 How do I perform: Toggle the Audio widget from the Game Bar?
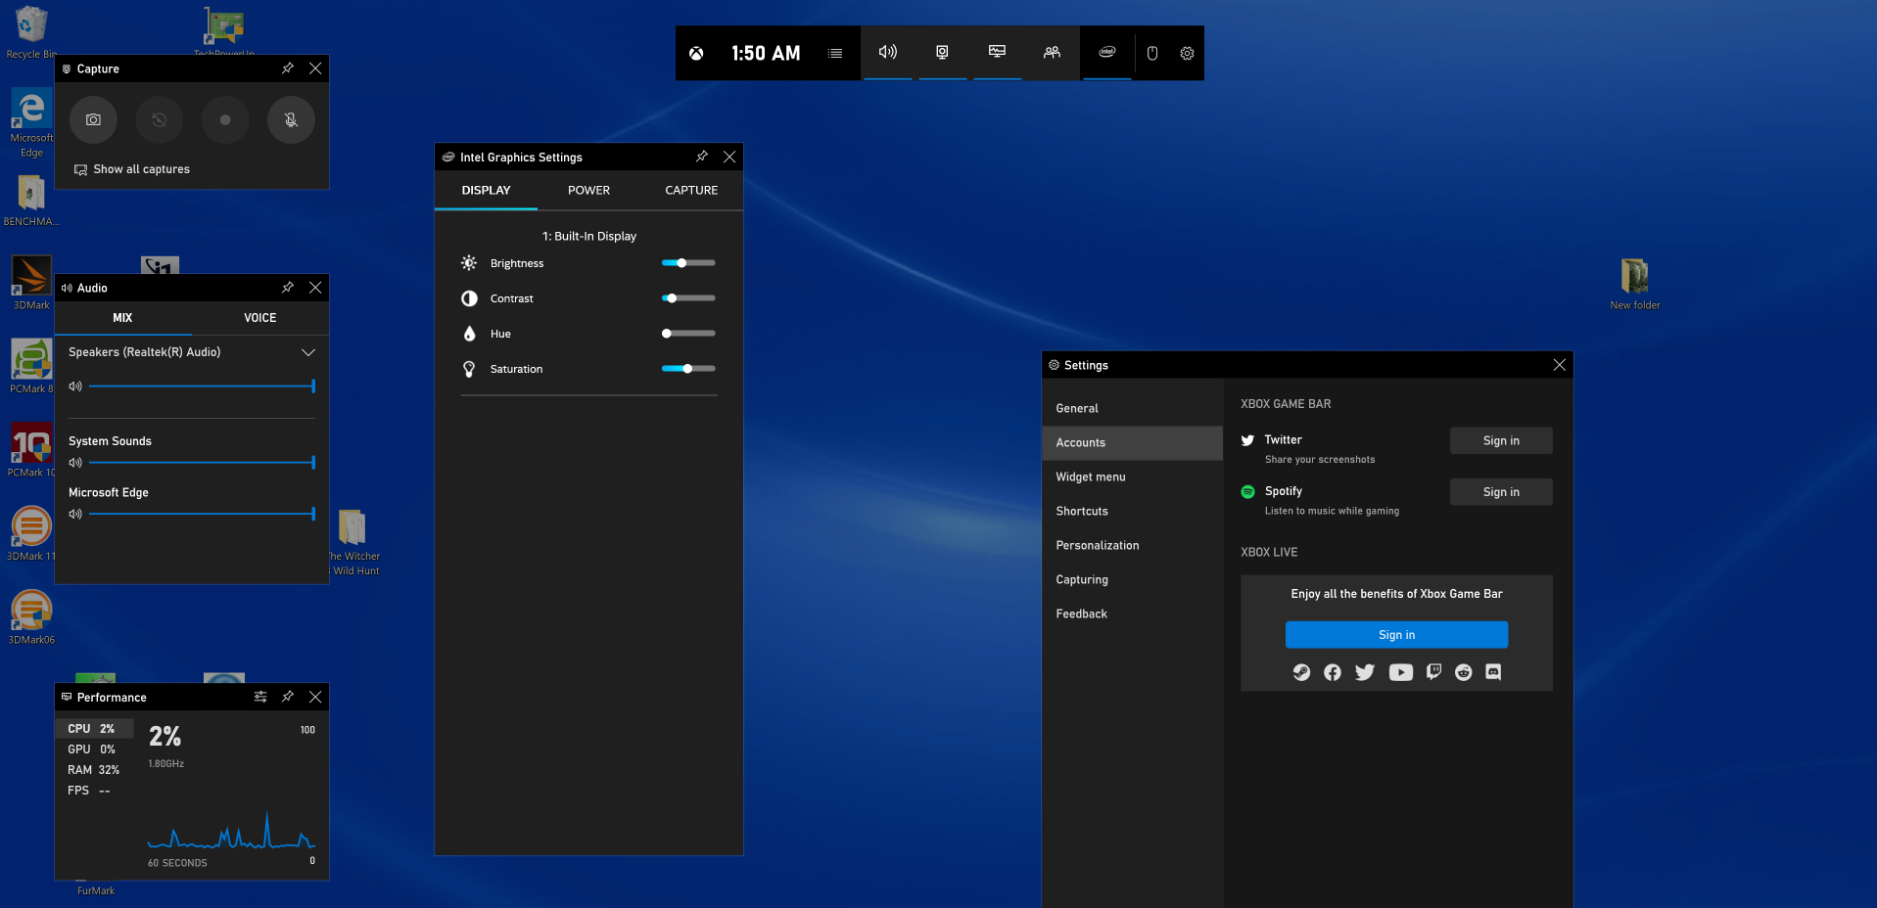pyautogui.click(x=888, y=53)
